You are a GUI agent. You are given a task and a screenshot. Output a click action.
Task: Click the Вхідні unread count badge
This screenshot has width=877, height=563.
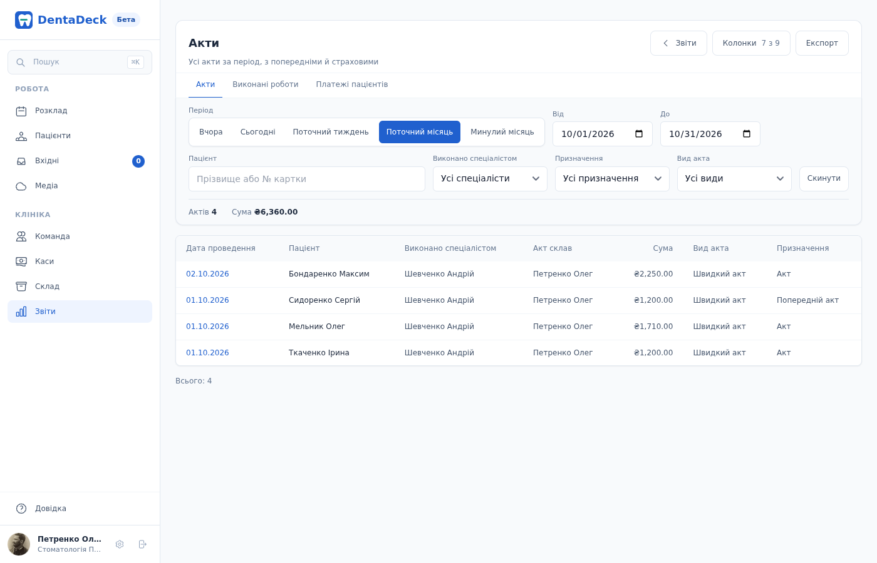point(138,161)
